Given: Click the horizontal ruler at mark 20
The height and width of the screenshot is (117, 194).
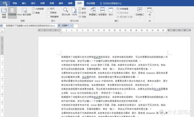Looking at the screenshot, I should (115, 30).
